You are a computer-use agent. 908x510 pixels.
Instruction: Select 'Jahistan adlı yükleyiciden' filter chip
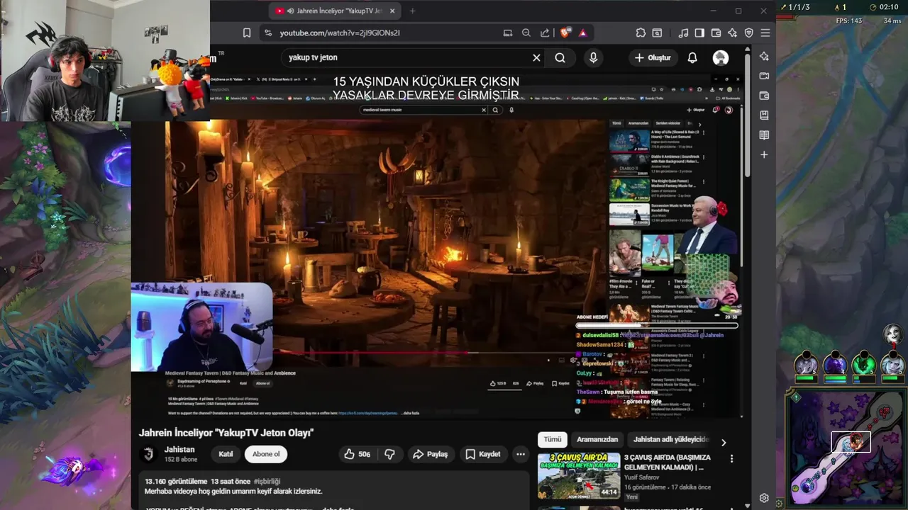coord(670,439)
